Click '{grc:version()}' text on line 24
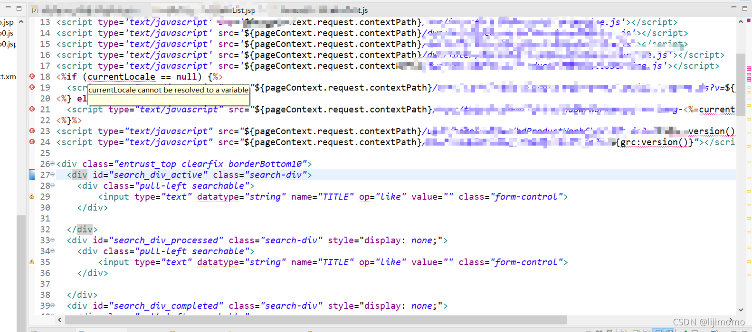This screenshot has height=332, width=752. 655,142
